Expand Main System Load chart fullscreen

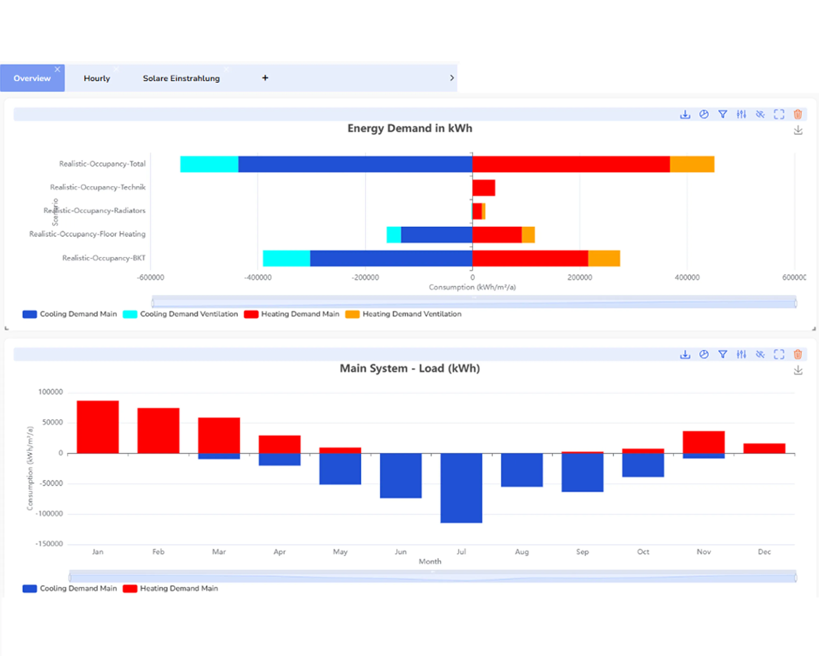779,354
